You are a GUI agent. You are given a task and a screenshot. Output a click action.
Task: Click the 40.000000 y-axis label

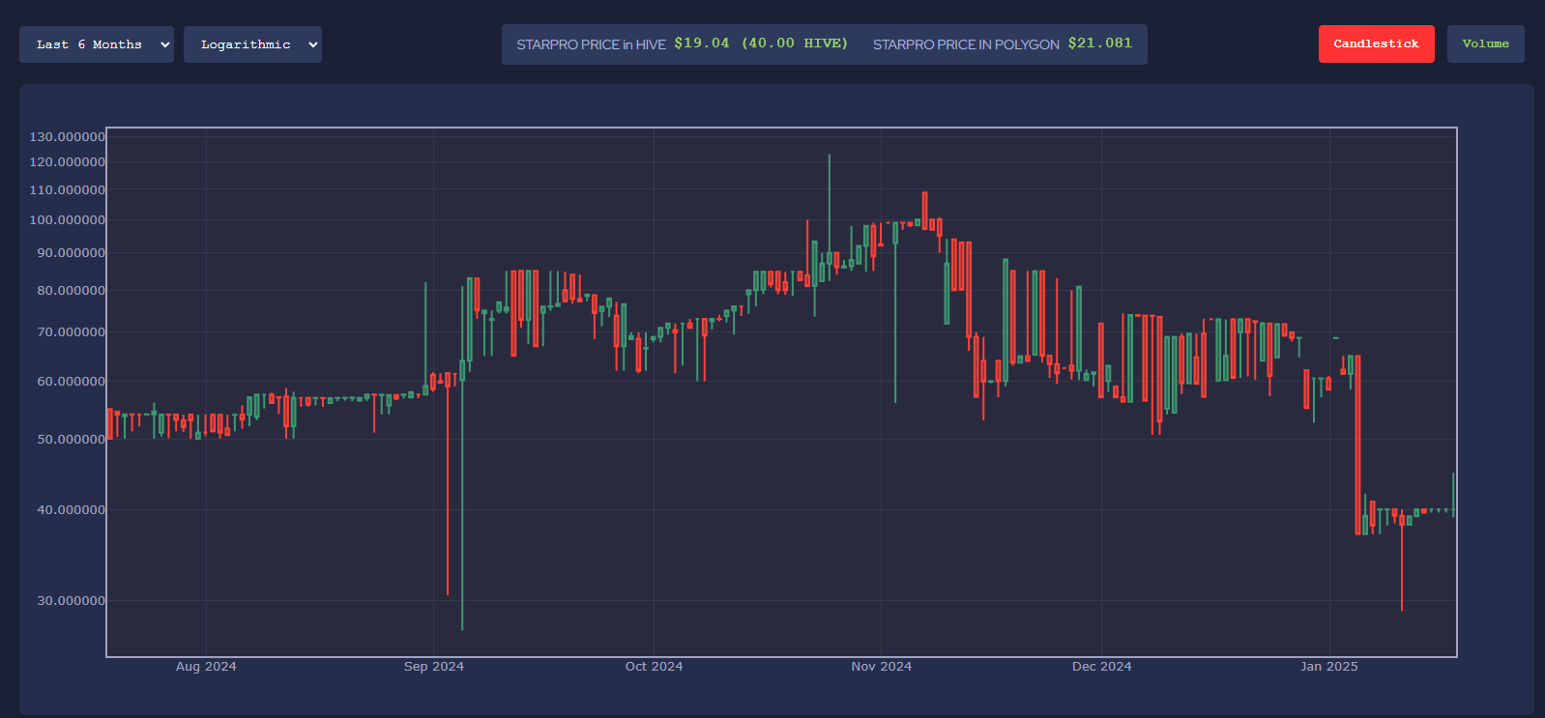pyautogui.click(x=71, y=510)
